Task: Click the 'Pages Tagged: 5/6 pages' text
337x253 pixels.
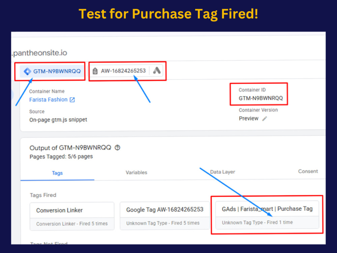Action: point(61,157)
